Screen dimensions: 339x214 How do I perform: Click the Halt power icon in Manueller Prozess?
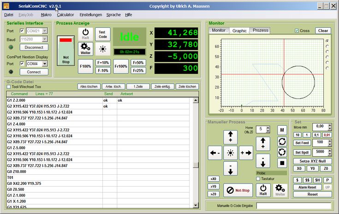(x=263, y=190)
